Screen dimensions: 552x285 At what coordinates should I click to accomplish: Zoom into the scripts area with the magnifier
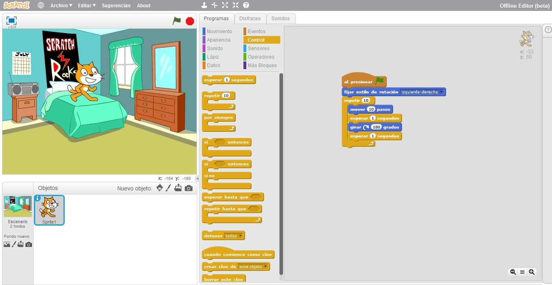click(x=533, y=272)
